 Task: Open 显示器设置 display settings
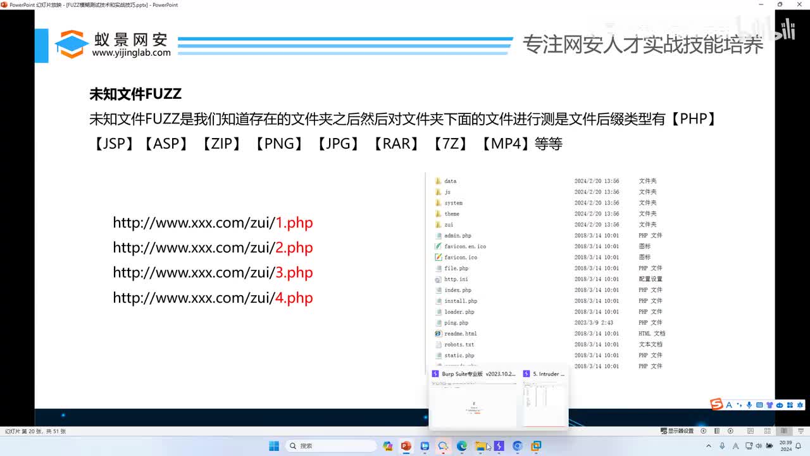click(x=677, y=431)
